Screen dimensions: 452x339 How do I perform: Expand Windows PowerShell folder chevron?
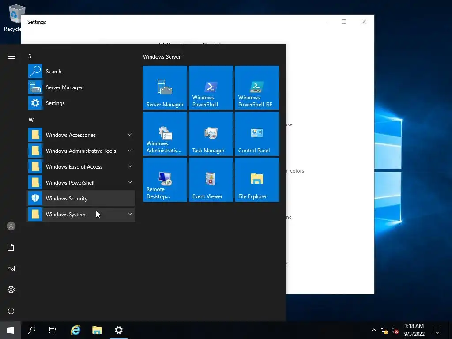pyautogui.click(x=130, y=182)
